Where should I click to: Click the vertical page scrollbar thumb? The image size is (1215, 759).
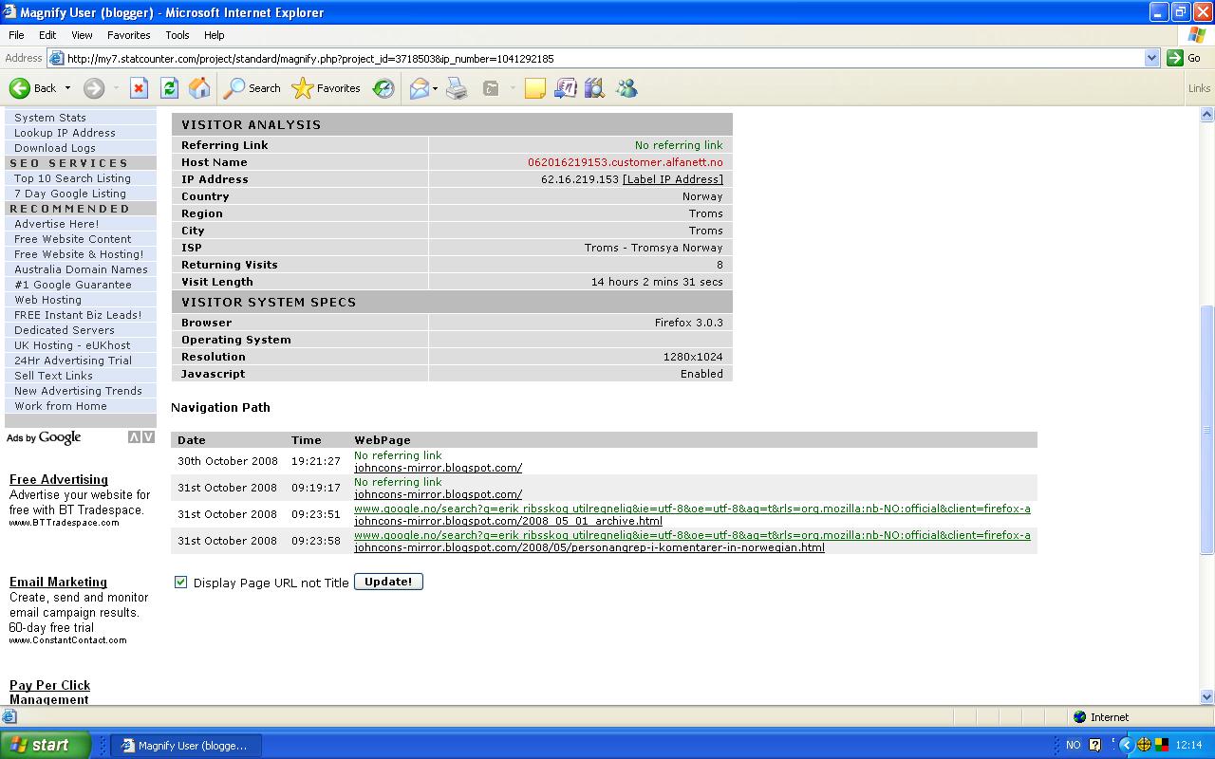pyautogui.click(x=1207, y=430)
